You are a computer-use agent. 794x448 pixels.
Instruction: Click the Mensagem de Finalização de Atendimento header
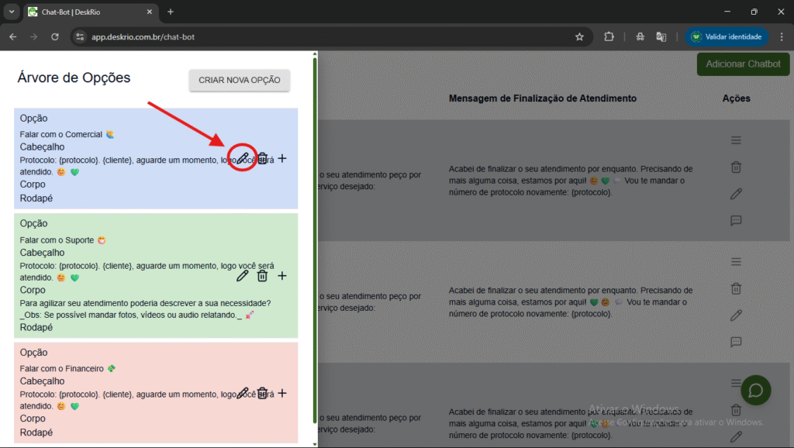(x=542, y=98)
